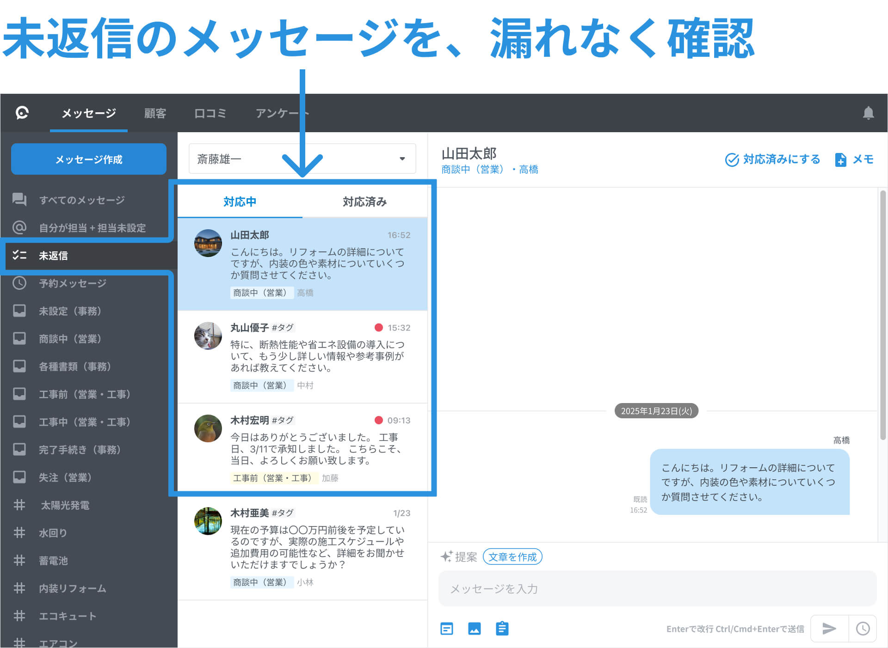The width and height of the screenshot is (888, 648).
Task: Click the image attachment icon
Action: coord(474,629)
